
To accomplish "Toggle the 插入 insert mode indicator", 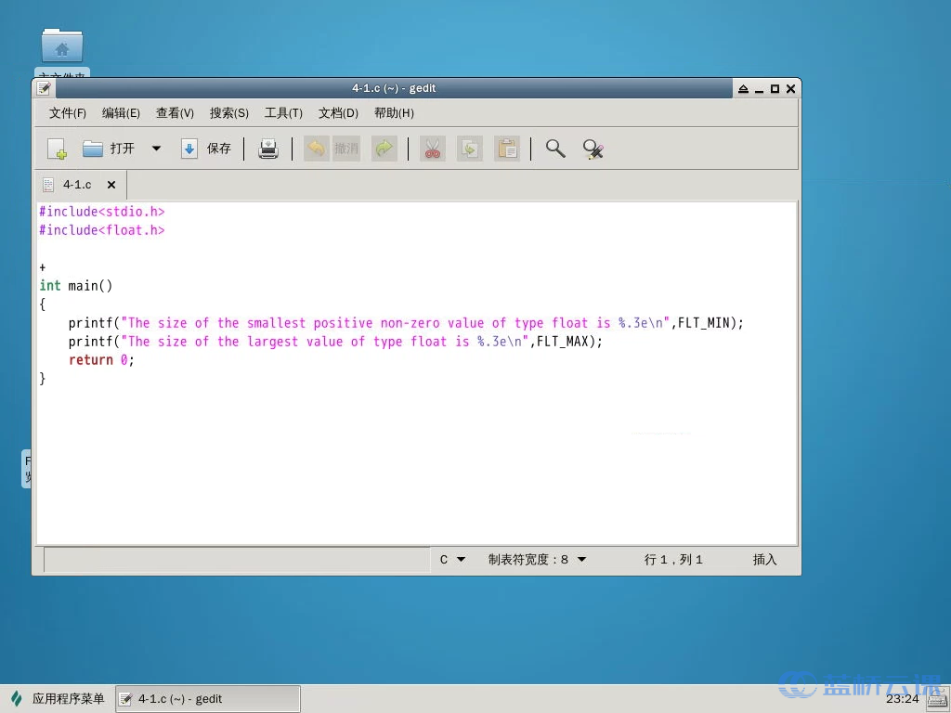I will pyautogui.click(x=764, y=560).
